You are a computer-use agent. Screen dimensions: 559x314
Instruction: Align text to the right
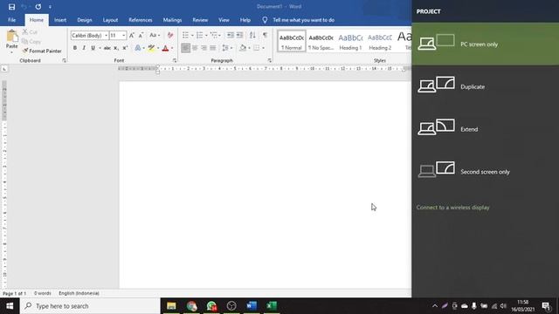[x=204, y=48]
